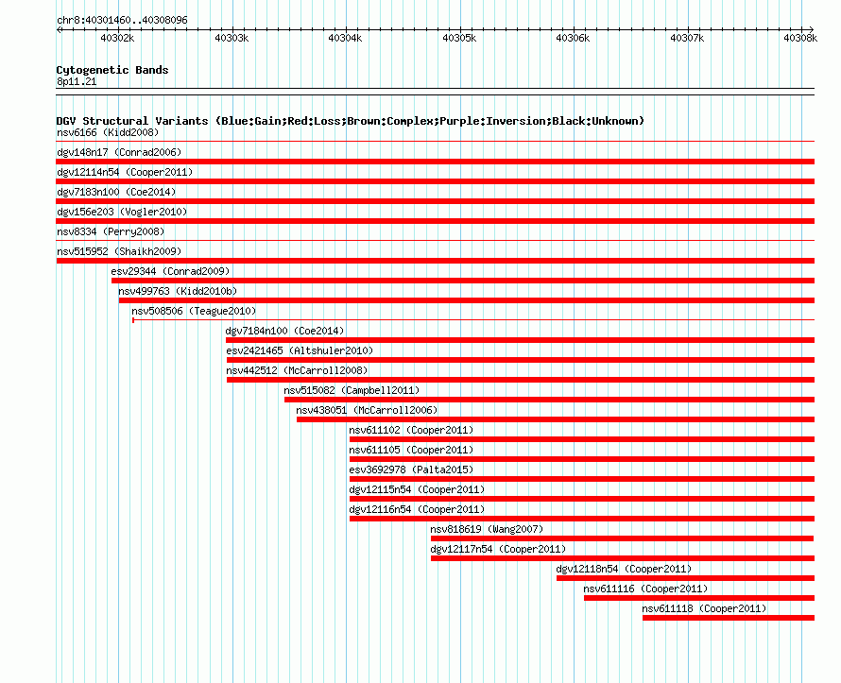
Task: Click the dgv7183n100 (Coe2014) label
Action: tap(116, 192)
